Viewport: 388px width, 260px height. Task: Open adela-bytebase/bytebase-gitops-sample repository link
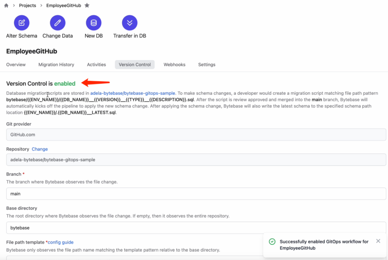pos(133,93)
